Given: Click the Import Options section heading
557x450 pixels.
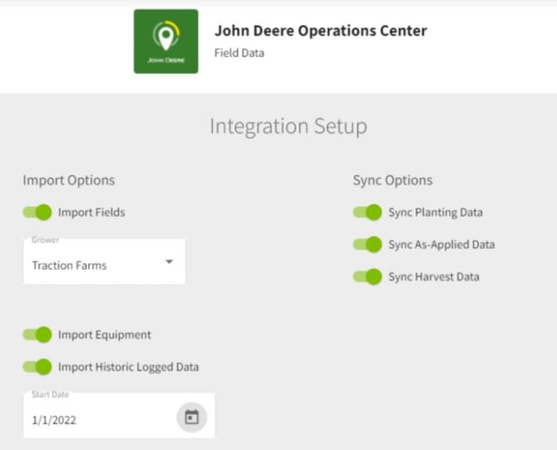Looking at the screenshot, I should coord(69,180).
